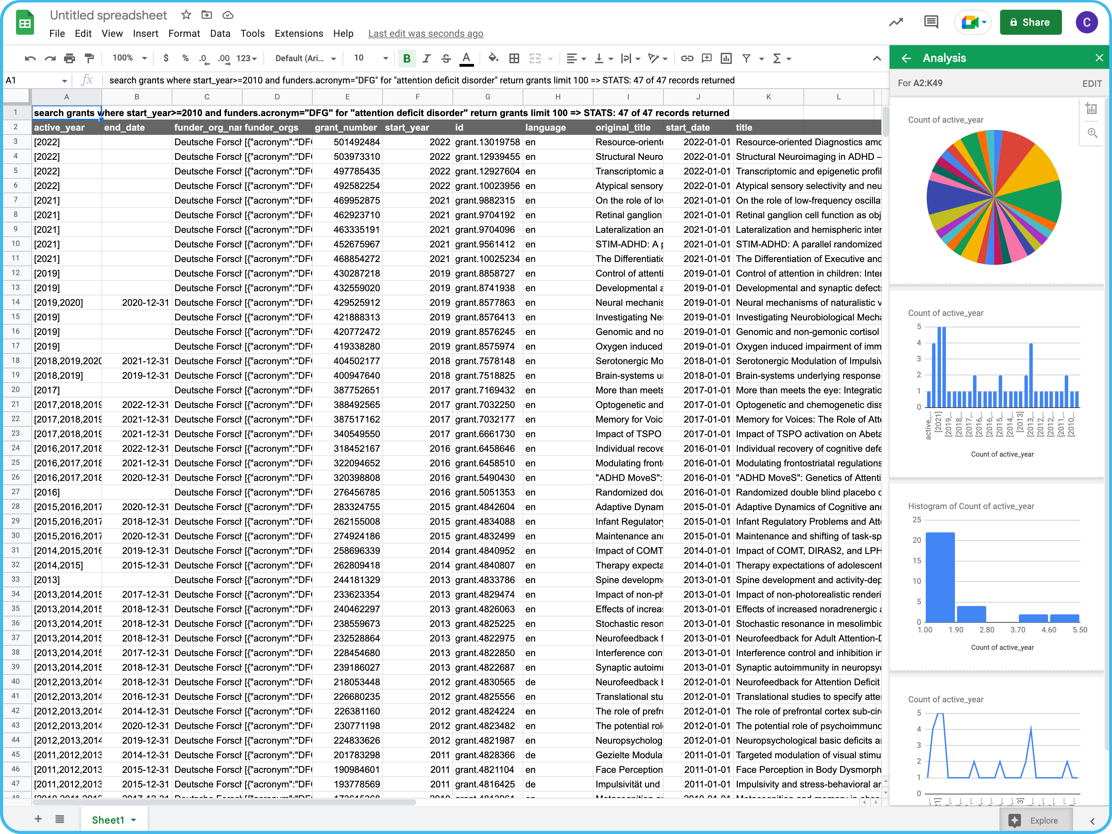Open comment history icon

coord(931,22)
